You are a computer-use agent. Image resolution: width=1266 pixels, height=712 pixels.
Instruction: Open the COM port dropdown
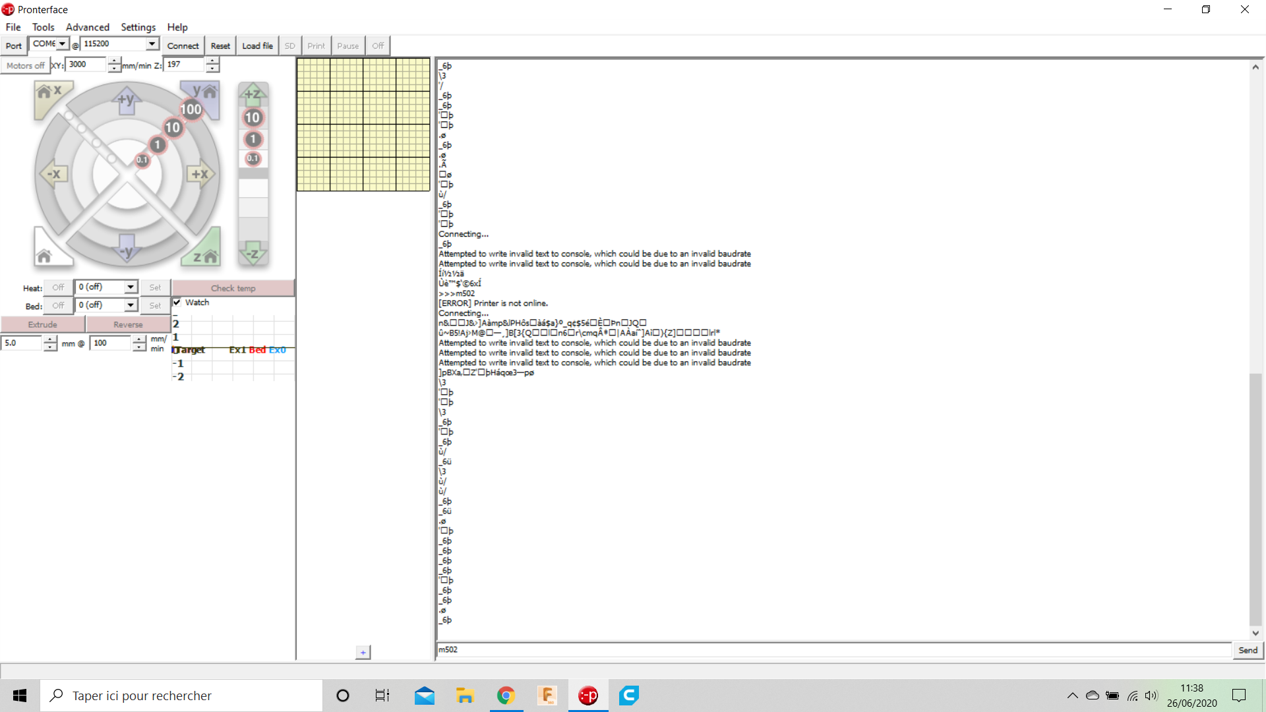click(62, 44)
